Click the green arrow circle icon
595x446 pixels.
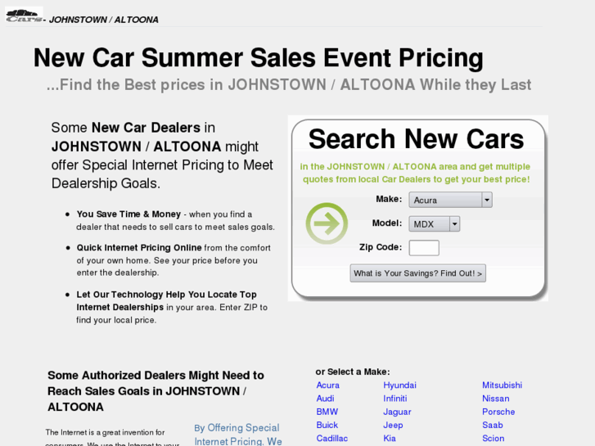point(327,223)
